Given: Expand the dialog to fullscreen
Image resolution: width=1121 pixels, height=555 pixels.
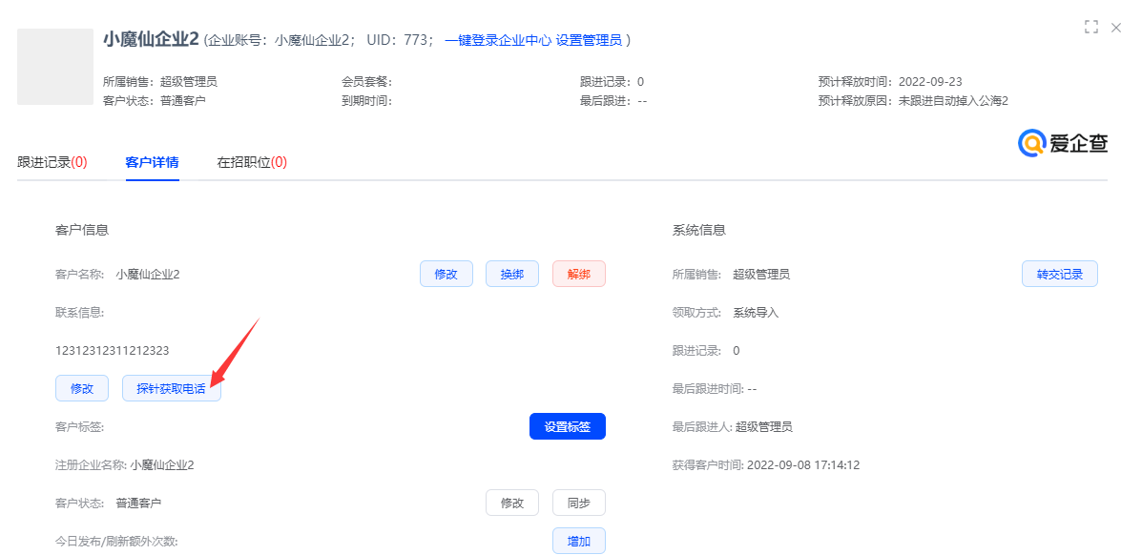Looking at the screenshot, I should (x=1091, y=28).
